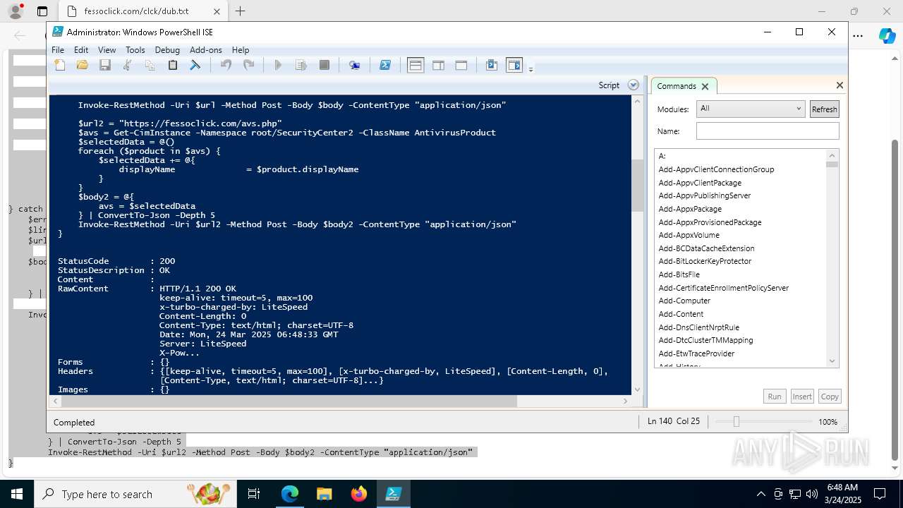
Task: Show the script pane maximized
Action: pos(461,65)
